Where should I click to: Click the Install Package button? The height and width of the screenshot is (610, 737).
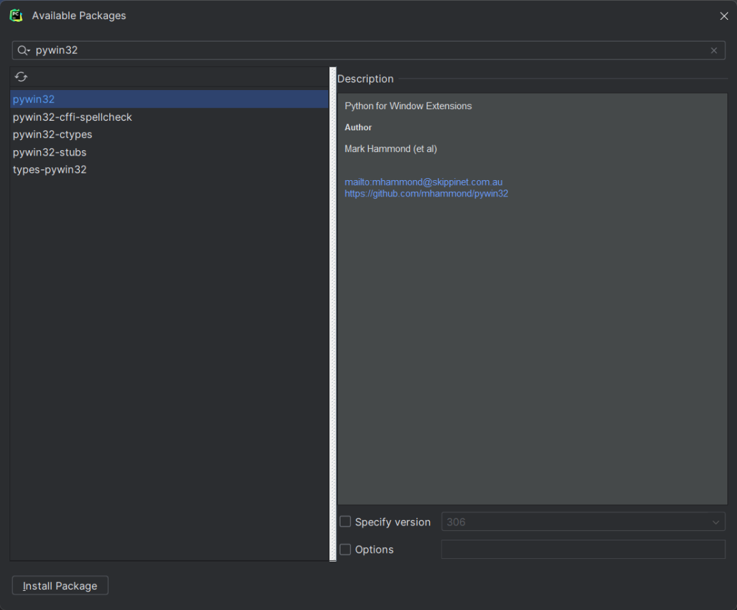click(x=60, y=585)
